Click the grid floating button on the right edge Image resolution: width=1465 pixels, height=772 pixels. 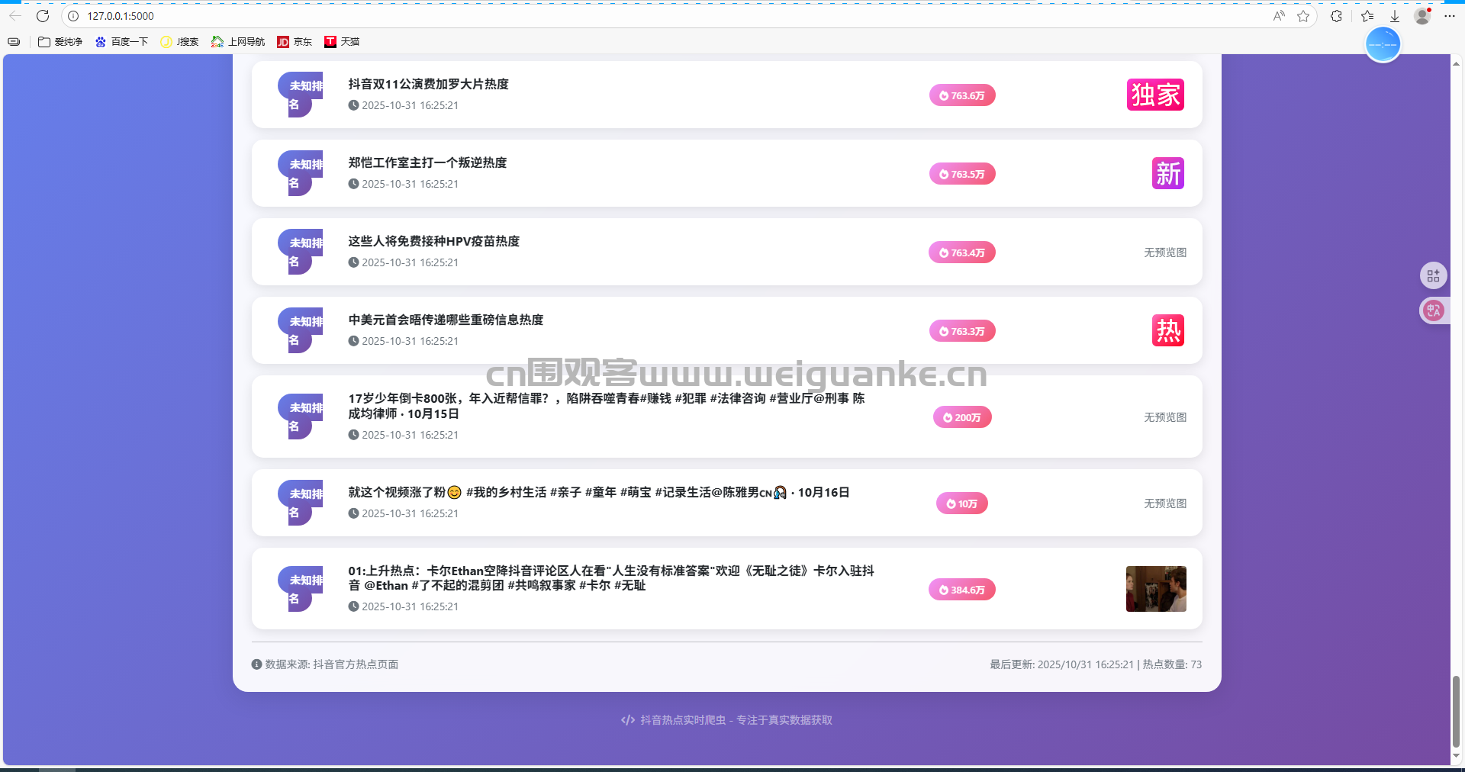coord(1434,275)
